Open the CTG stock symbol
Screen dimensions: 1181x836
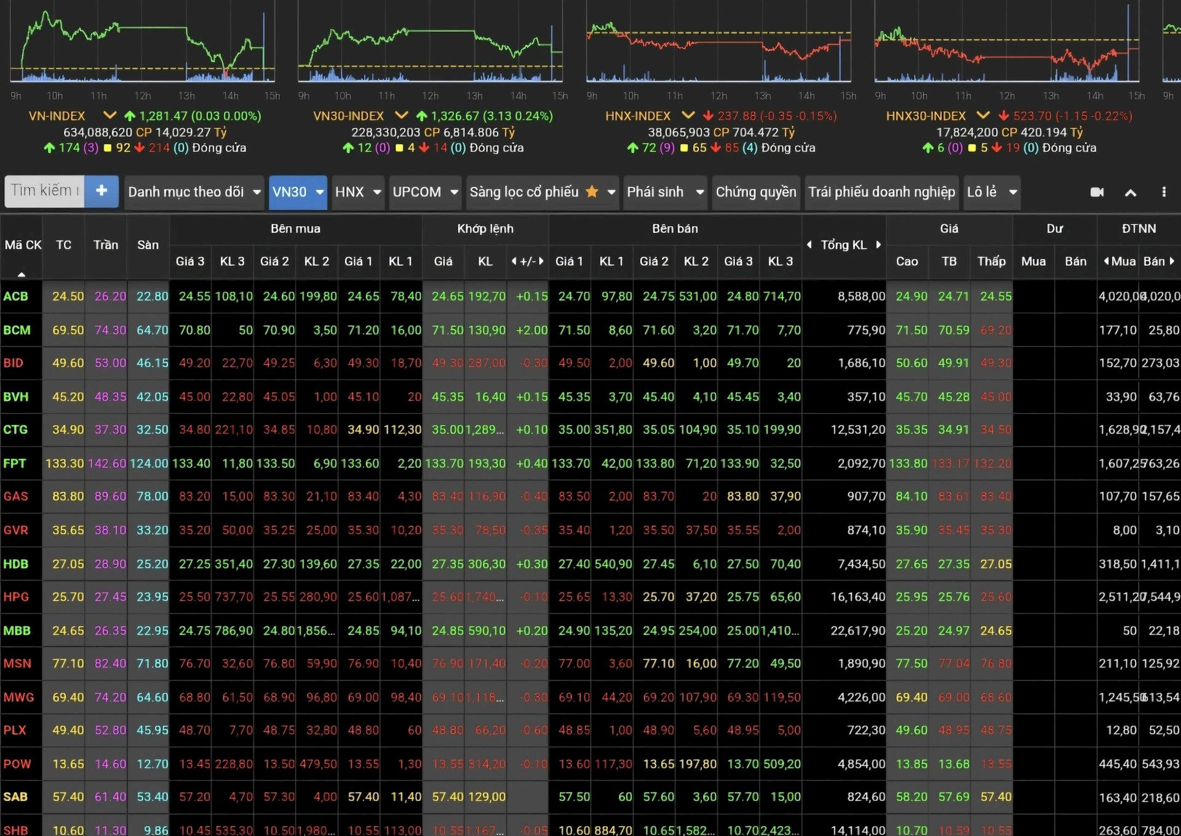[x=15, y=430]
